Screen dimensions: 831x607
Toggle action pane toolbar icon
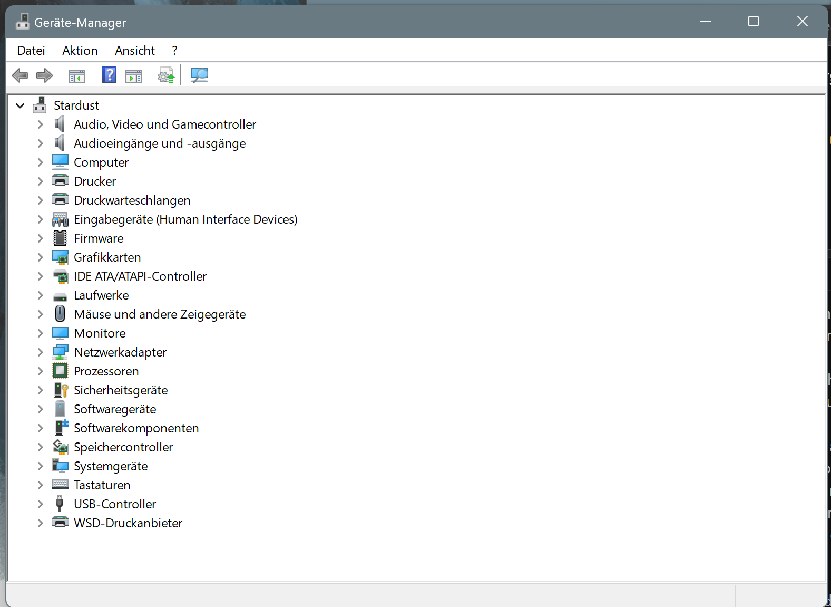(x=134, y=76)
